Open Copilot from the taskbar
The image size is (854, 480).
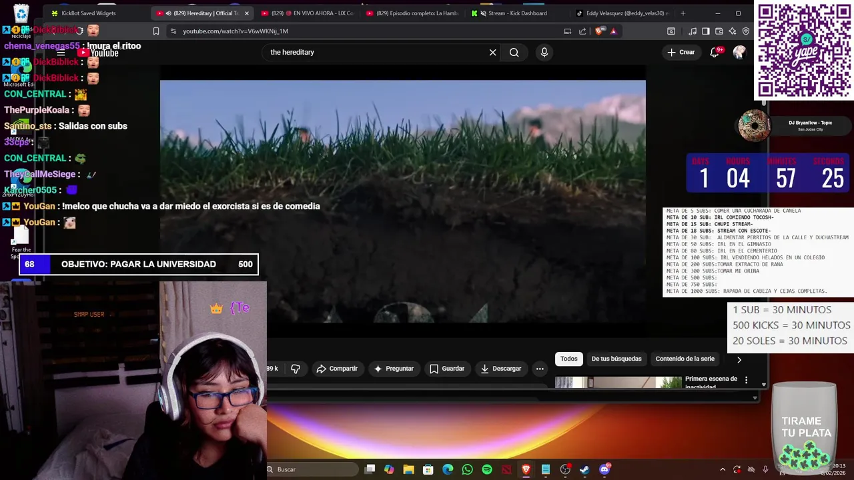pos(389,469)
